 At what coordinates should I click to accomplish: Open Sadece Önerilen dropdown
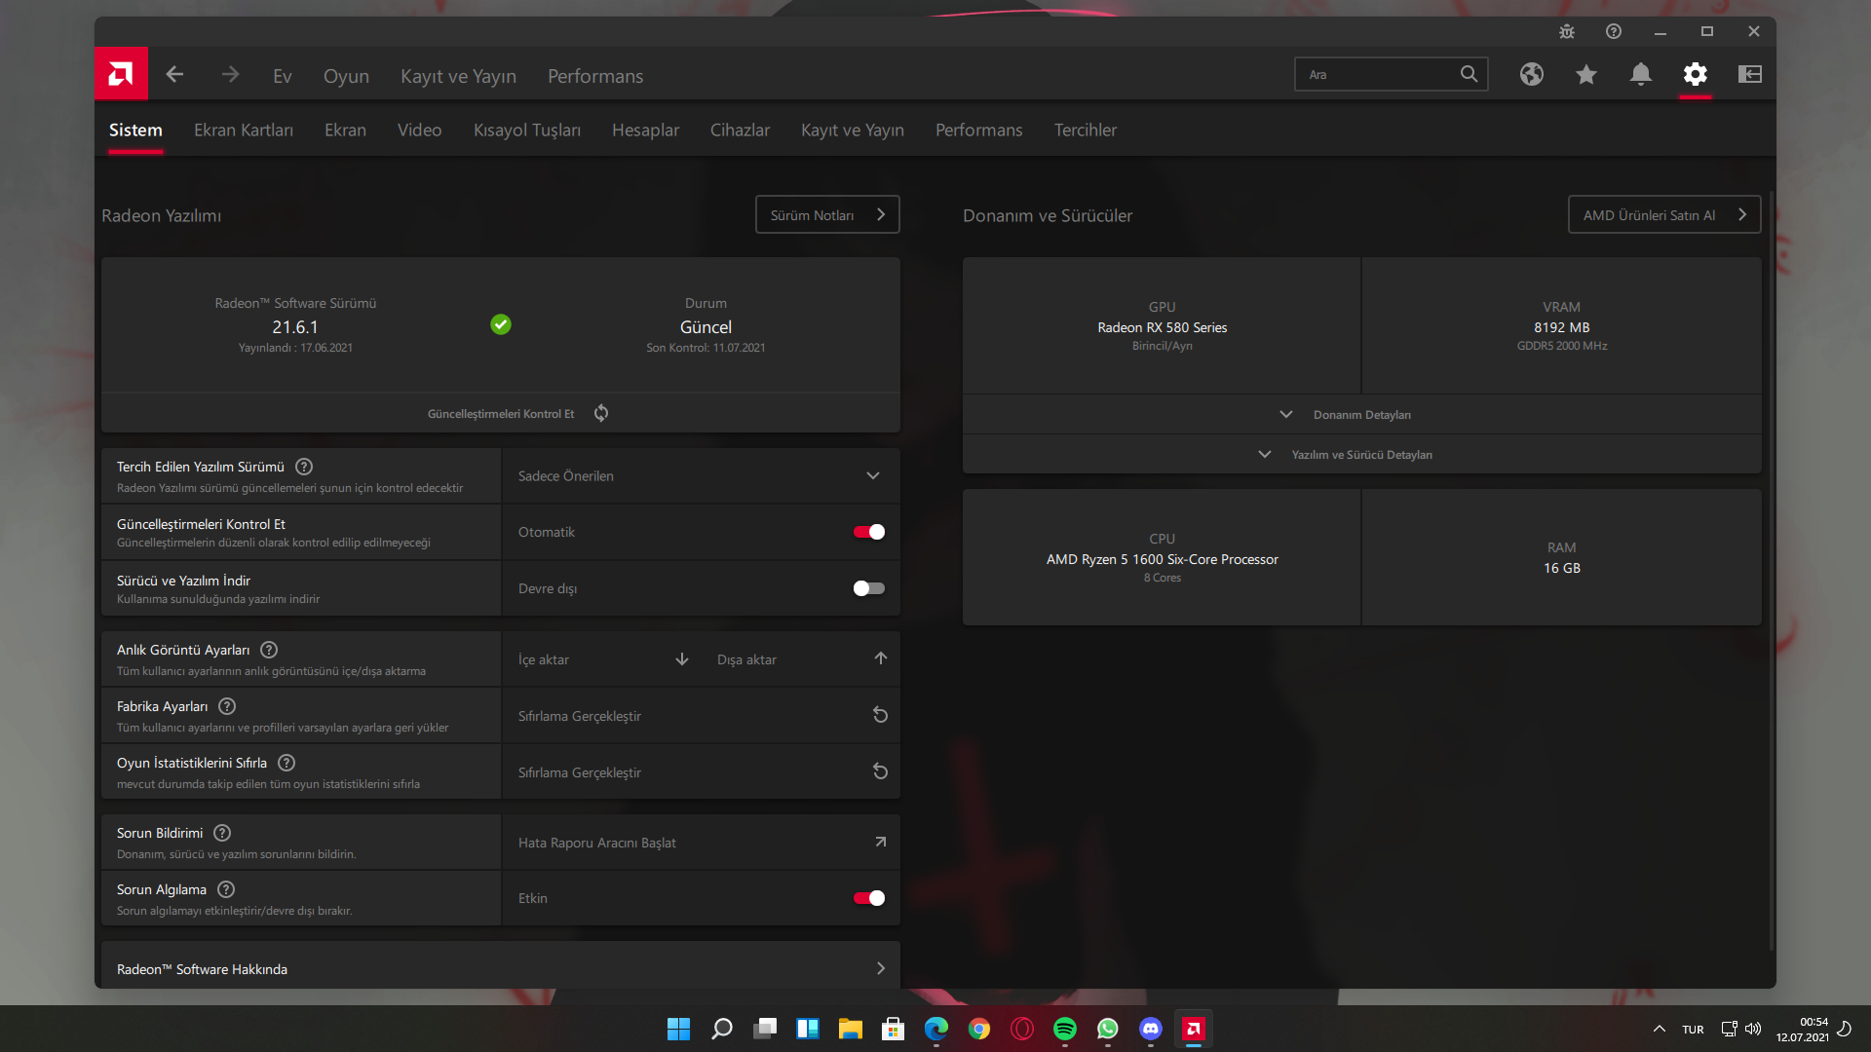tap(701, 475)
